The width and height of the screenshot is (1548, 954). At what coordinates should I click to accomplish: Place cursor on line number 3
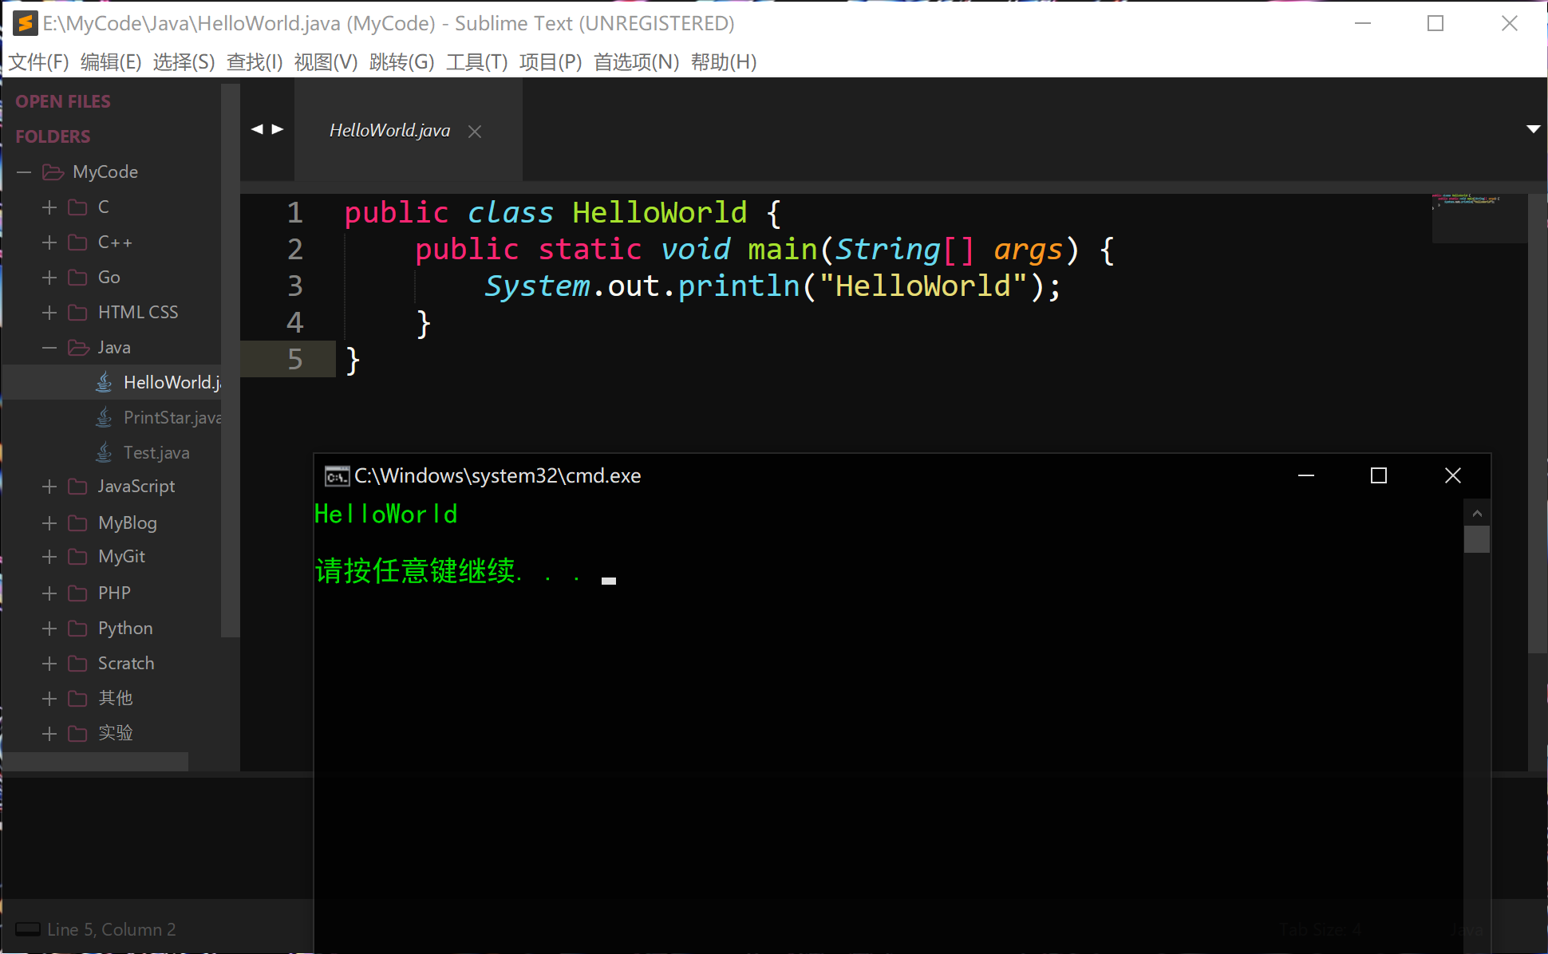point(295,286)
